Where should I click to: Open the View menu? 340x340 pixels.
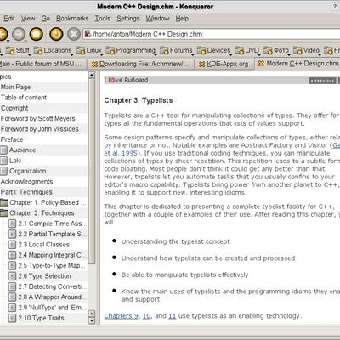point(28,19)
